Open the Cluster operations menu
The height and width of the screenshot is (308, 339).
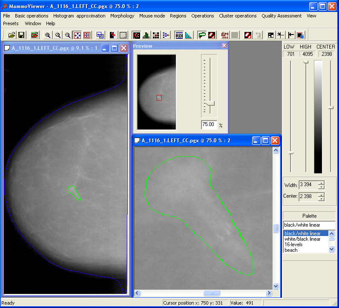[238, 16]
